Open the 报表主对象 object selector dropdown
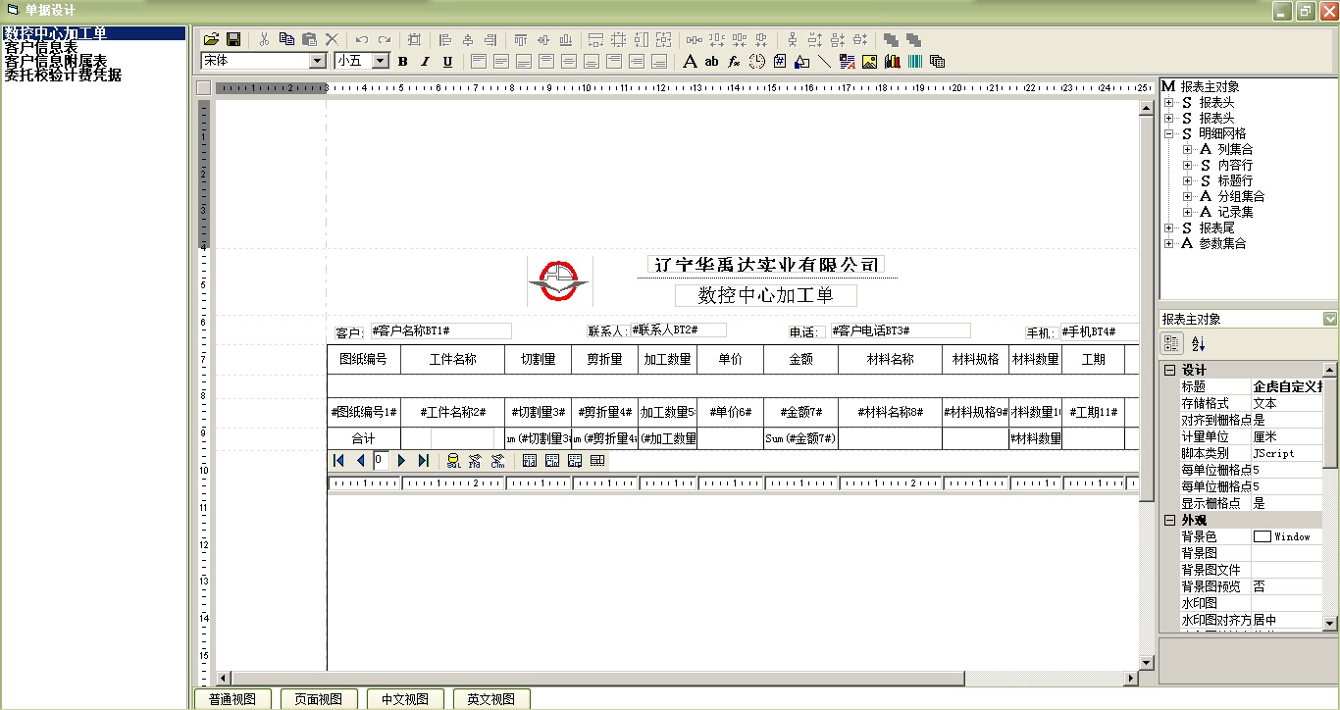The height and width of the screenshot is (710, 1340). click(1329, 319)
